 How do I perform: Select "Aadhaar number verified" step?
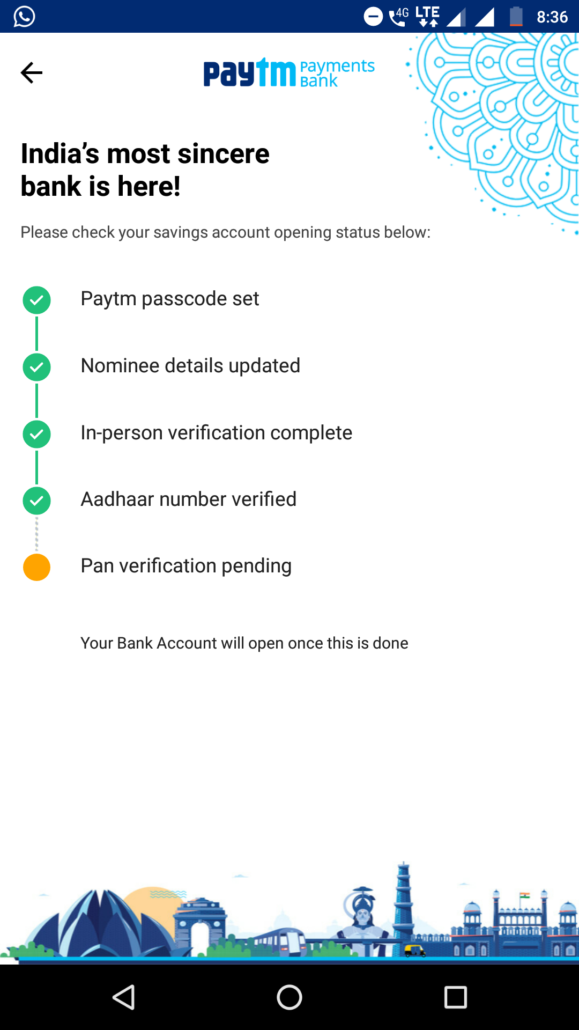[x=188, y=499]
